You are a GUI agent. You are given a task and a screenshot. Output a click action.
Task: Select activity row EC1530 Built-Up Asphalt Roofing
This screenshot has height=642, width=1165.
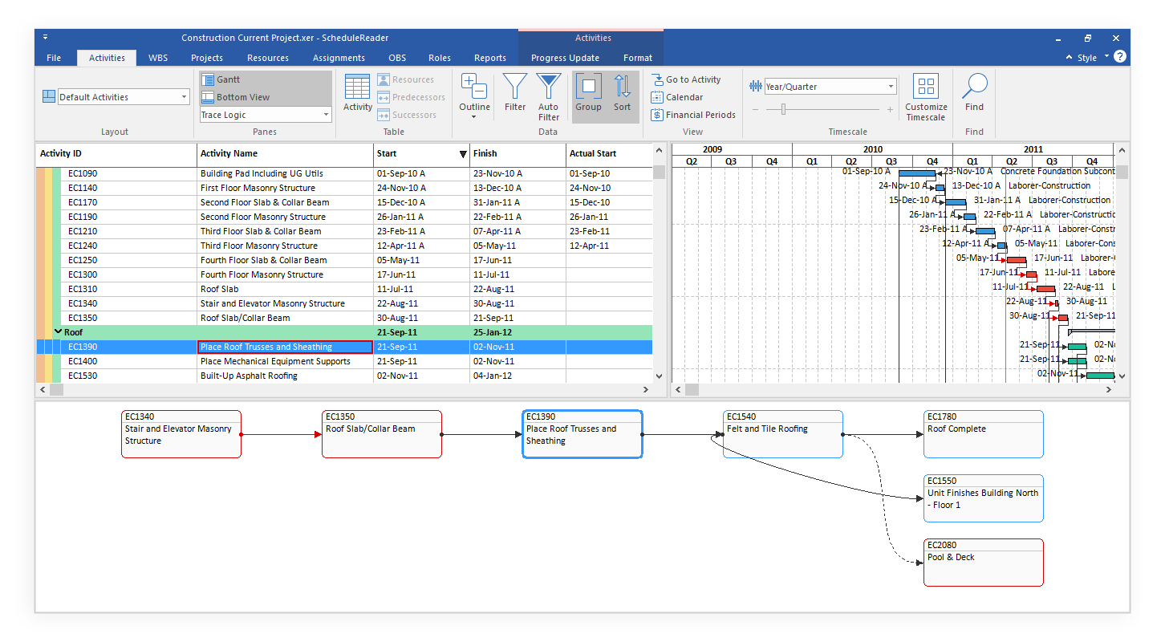pos(344,376)
